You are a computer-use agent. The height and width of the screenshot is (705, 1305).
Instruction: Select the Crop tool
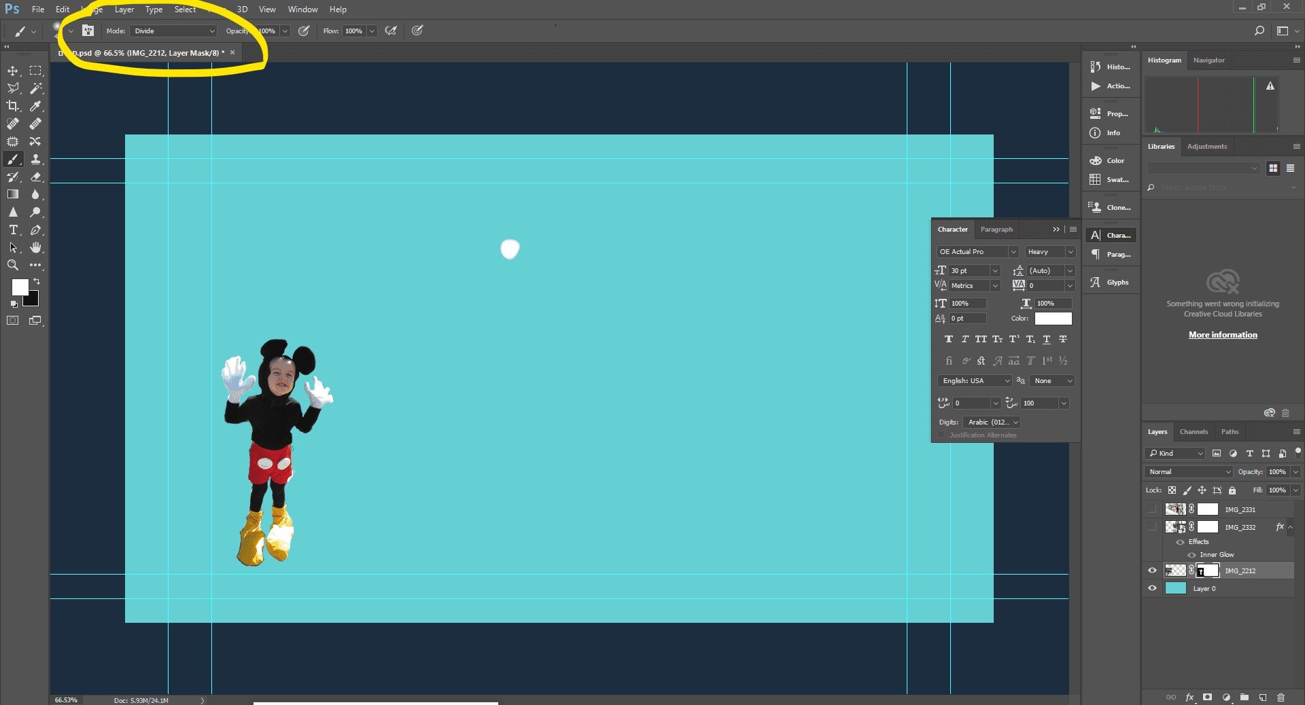(x=13, y=106)
